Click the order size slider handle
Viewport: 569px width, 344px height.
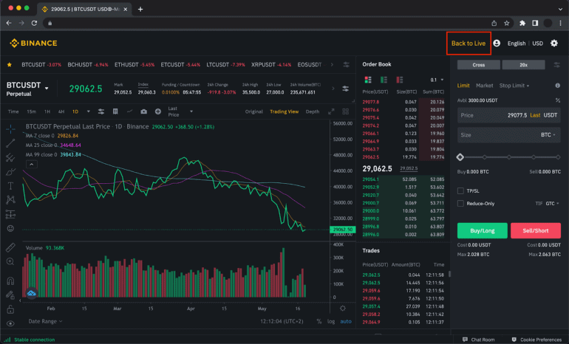(460, 157)
